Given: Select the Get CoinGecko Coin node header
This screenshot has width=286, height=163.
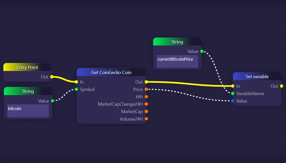Looking at the screenshot, I should point(111,73).
